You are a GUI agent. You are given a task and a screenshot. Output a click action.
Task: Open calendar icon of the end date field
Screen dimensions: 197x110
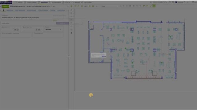[x=39, y=30]
